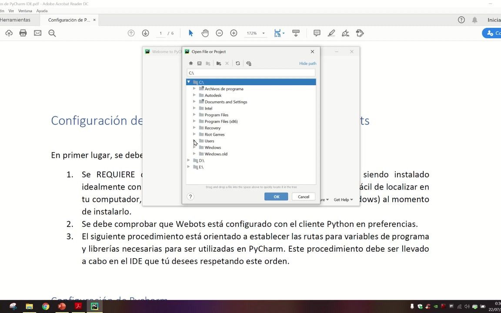Click the new folder icon in dialog toolbar

219,63
